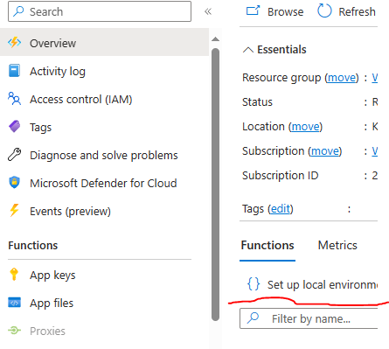This screenshot has height=349, width=389.
Task: Click the Filter by name input
Action: tap(309, 318)
